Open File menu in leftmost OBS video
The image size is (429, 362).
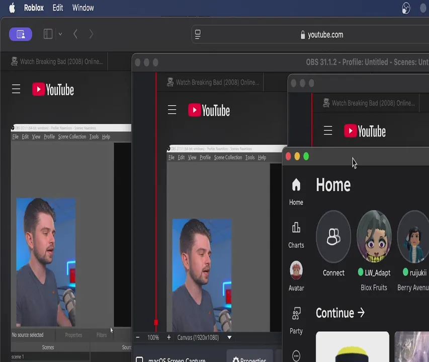click(x=15, y=137)
